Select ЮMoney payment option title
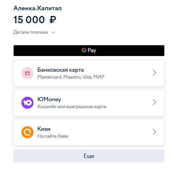Viewport: 187px width, 169px height. pyautogui.click(x=49, y=99)
